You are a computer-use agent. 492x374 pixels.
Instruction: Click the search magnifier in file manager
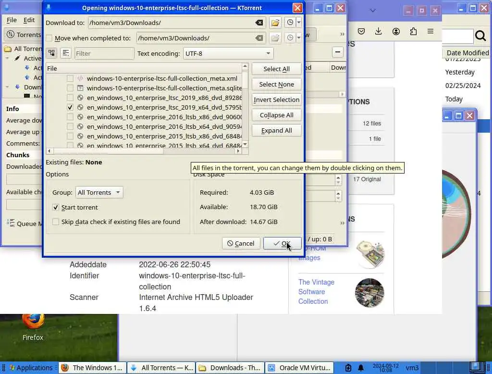point(480,36)
